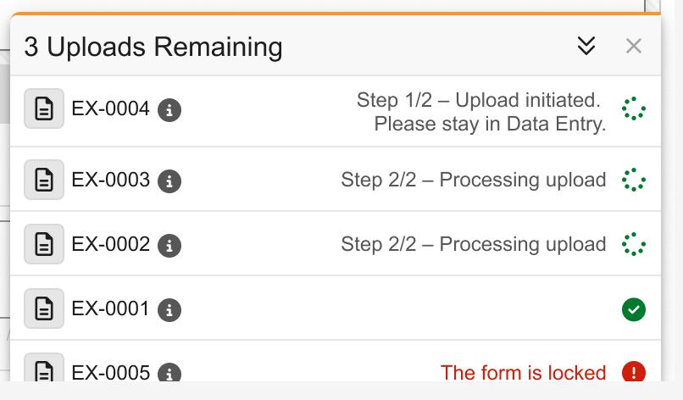Click the red error icon for EX-0005
This screenshot has height=400, width=683.
tap(633, 372)
